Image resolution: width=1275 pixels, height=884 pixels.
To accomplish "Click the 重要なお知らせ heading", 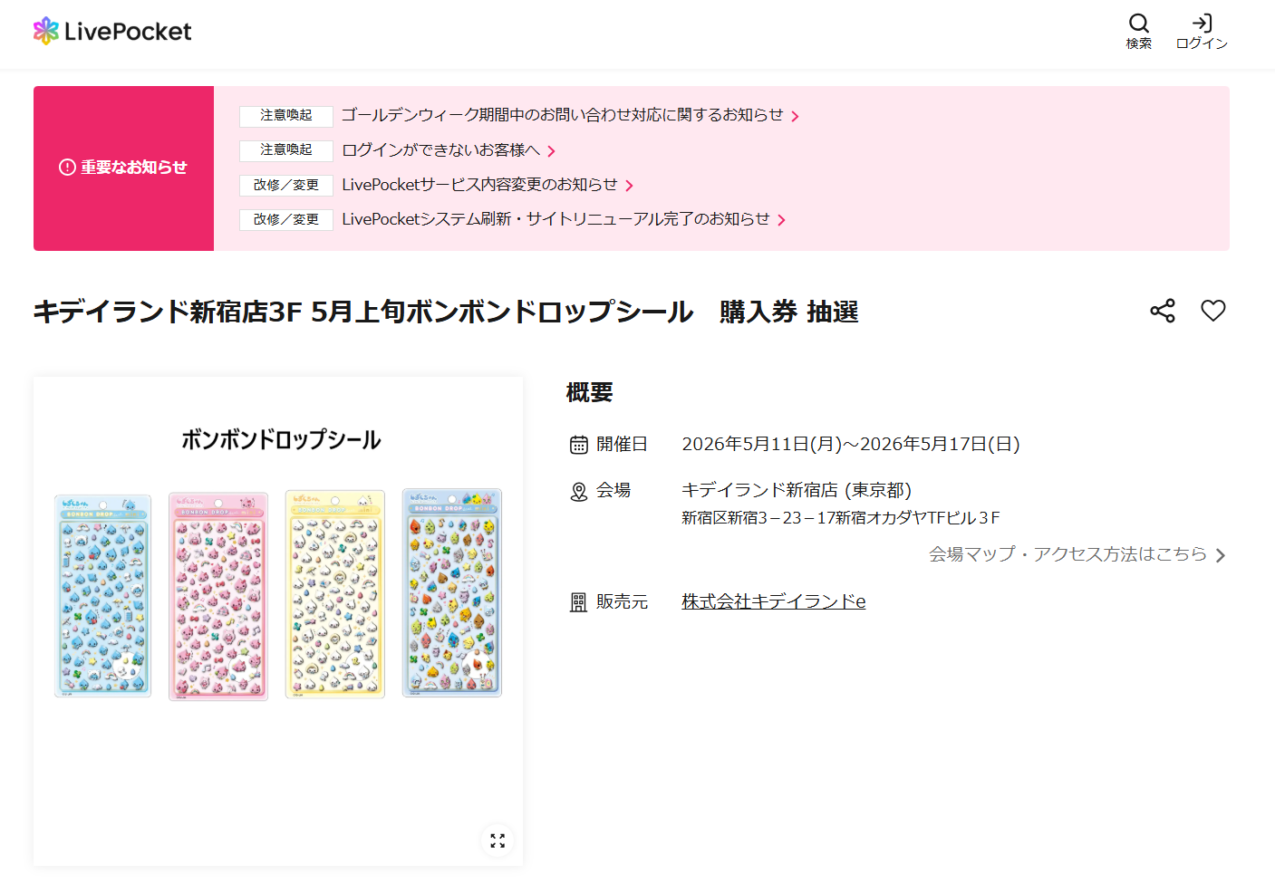I will coord(134,168).
